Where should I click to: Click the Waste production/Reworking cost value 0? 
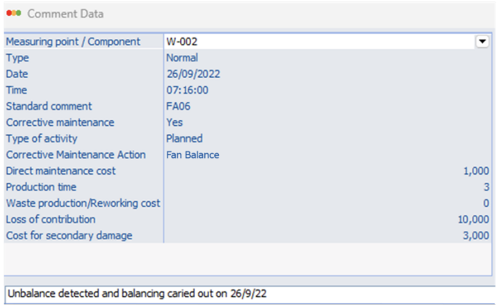[x=486, y=203]
